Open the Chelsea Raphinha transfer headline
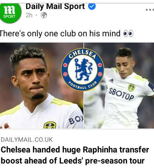This screenshot has height=168, width=154. coord(75,155)
